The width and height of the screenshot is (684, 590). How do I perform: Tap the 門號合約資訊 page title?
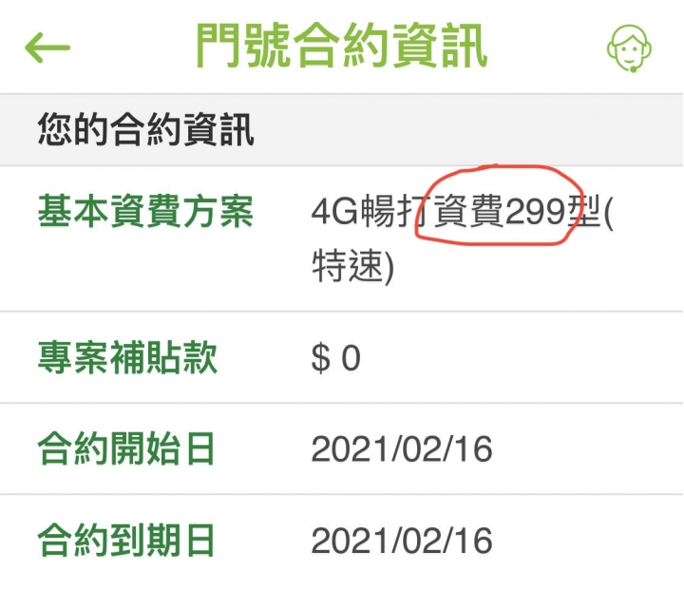[x=341, y=46]
